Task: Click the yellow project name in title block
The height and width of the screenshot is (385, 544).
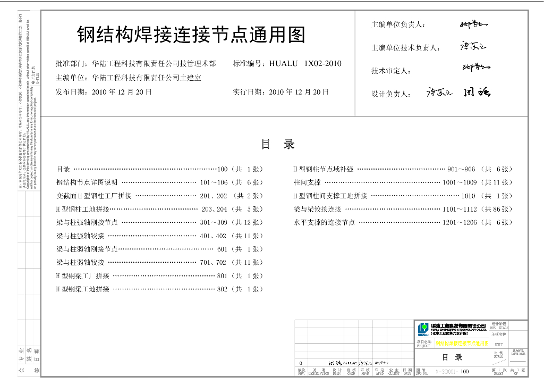Action: 462,344
